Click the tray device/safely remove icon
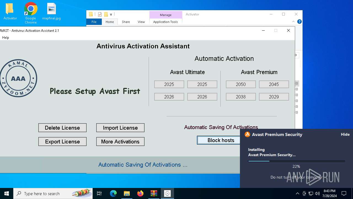353x199 pixels. click(x=304, y=193)
